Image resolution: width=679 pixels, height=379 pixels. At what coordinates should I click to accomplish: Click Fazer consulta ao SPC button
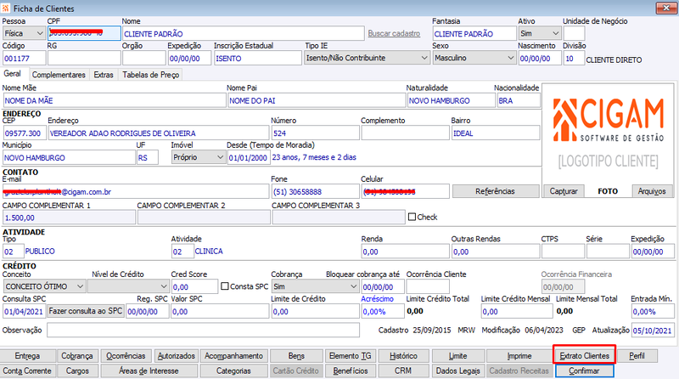[86, 311]
